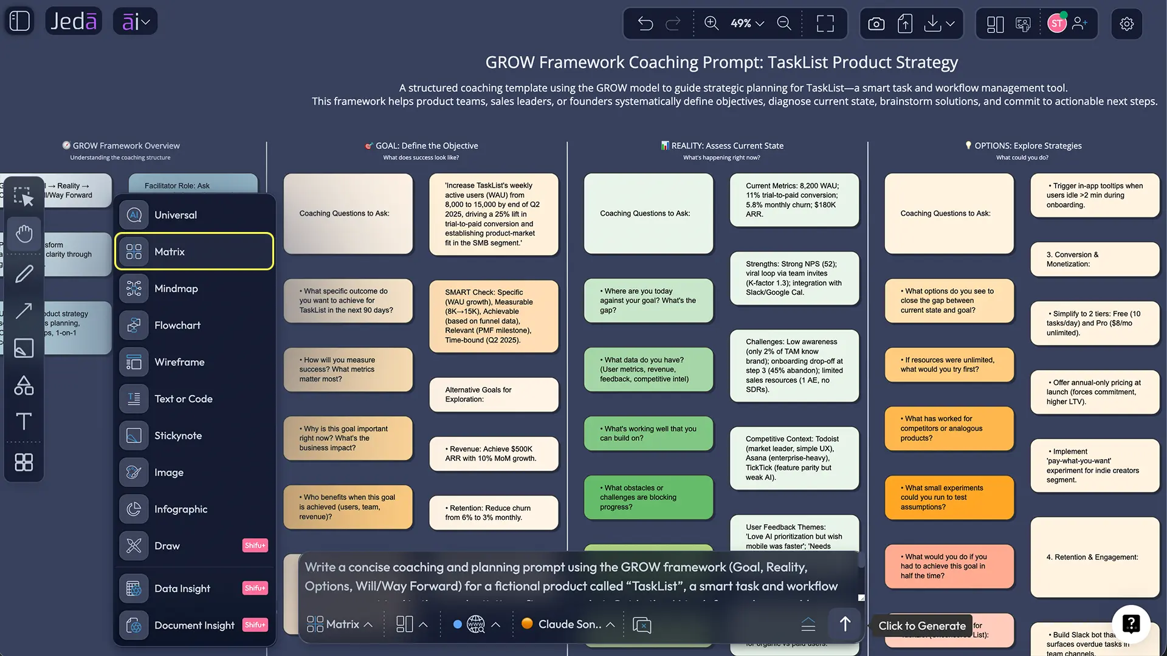
Task: Choose the arrow connector tool
Action: point(24,310)
